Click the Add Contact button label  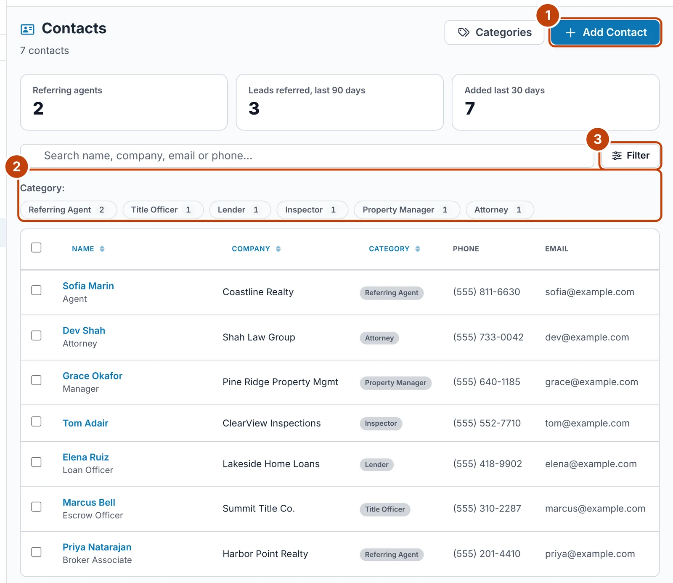tap(615, 32)
